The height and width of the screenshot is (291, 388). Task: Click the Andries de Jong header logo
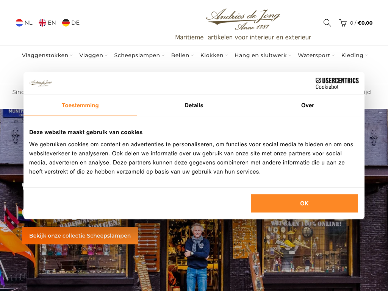pos(243,19)
